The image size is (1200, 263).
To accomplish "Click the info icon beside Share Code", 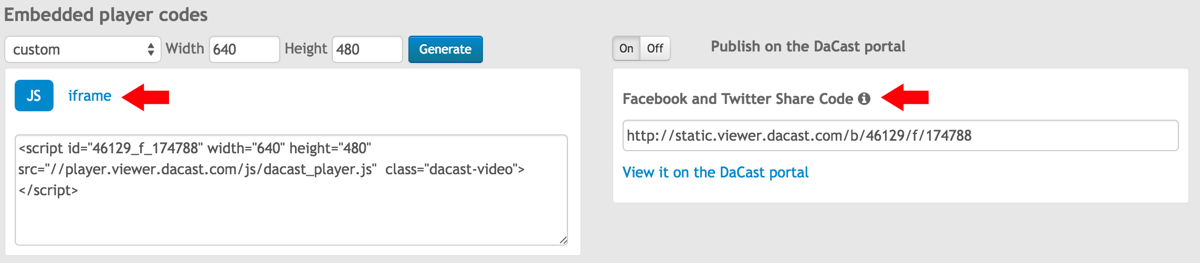I will point(864,99).
